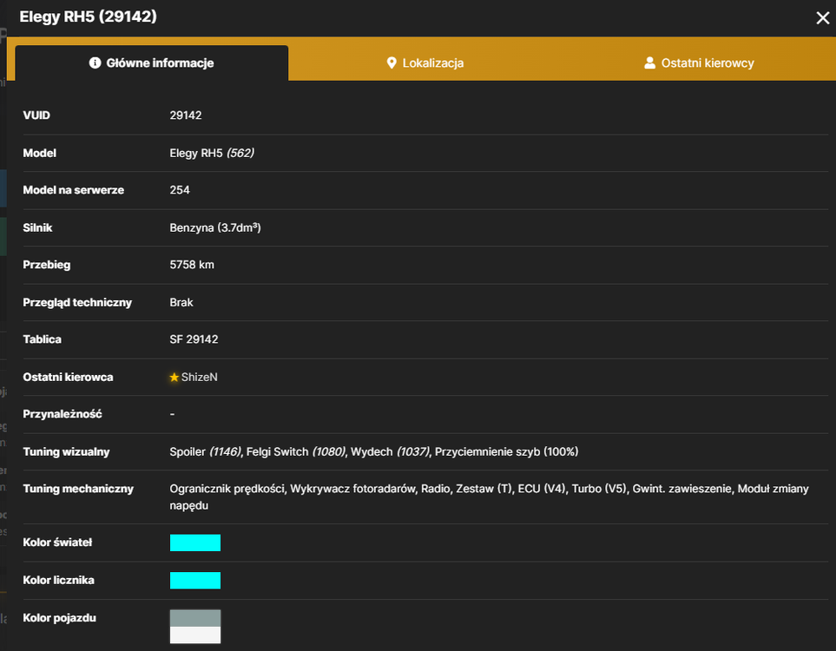Click the map pin icon for Lokalizacja
This screenshot has width=836, height=651.
(x=392, y=62)
